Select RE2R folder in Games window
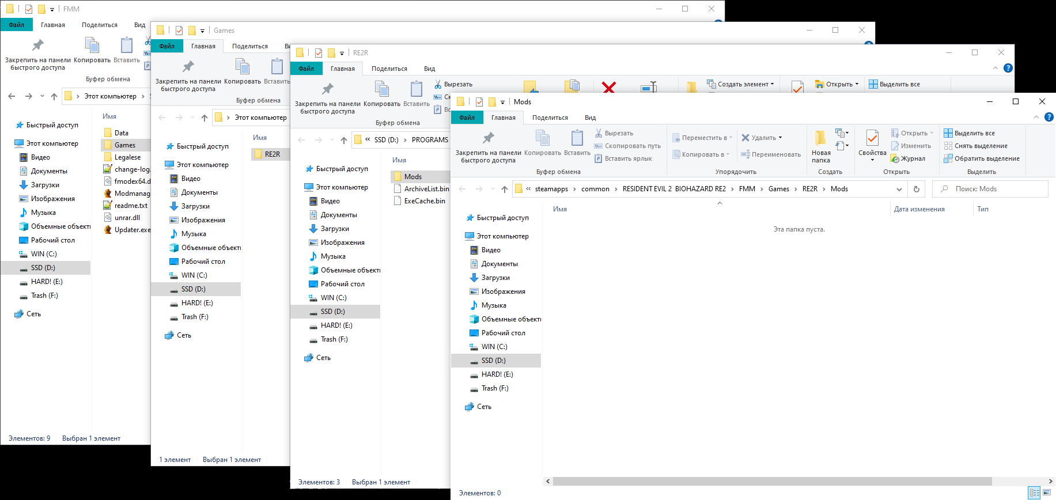1056x500 pixels. (272, 154)
